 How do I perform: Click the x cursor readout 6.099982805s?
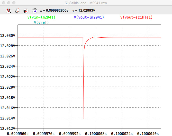pyautogui.click(x=54, y=11)
